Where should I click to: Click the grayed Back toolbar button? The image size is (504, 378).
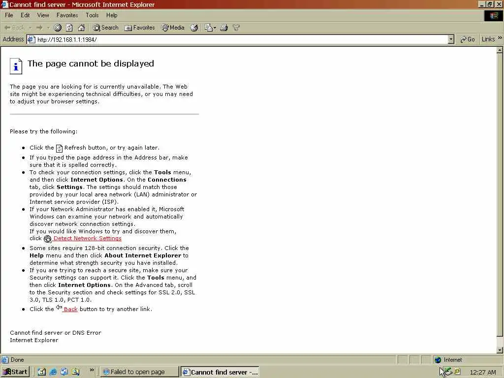pos(14,28)
